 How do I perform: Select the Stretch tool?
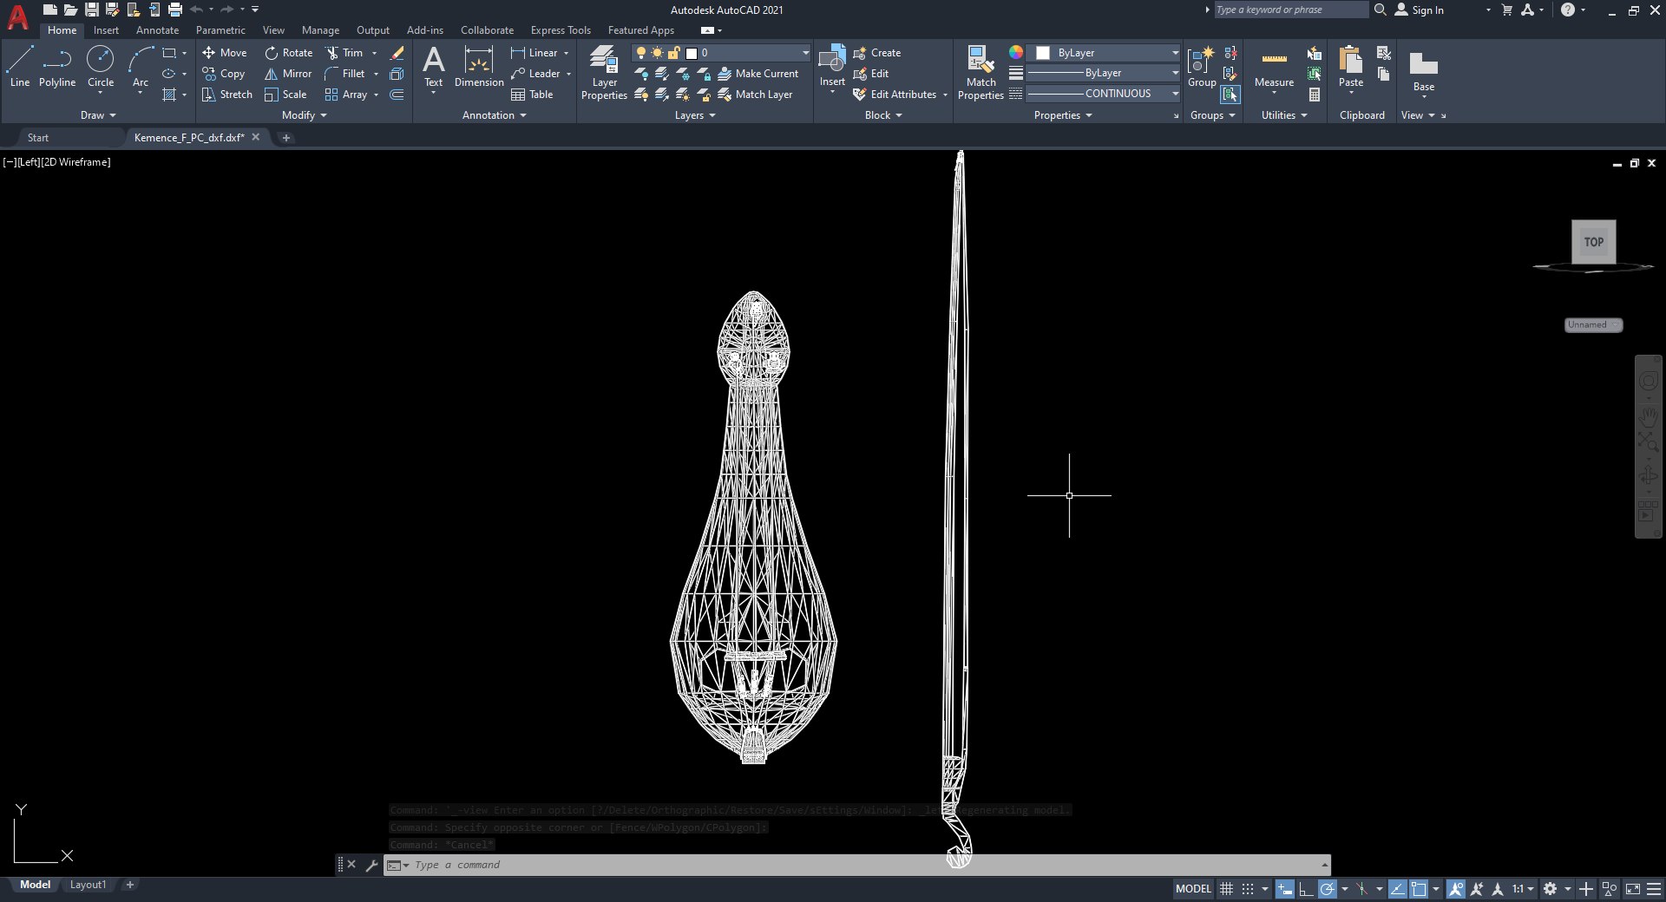click(227, 95)
